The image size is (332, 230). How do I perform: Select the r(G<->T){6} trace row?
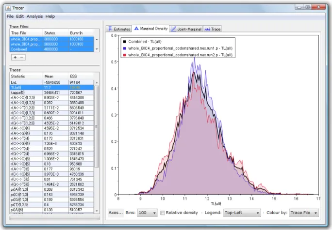coord(51,184)
